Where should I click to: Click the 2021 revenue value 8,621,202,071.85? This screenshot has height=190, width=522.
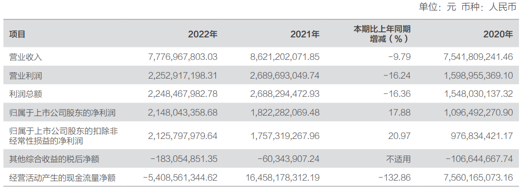[284, 57]
